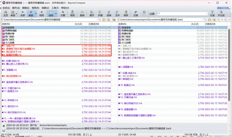Go up one level in left folder path
Viewport: 232px width, 137px height.
pyautogui.click(x=108, y=20)
